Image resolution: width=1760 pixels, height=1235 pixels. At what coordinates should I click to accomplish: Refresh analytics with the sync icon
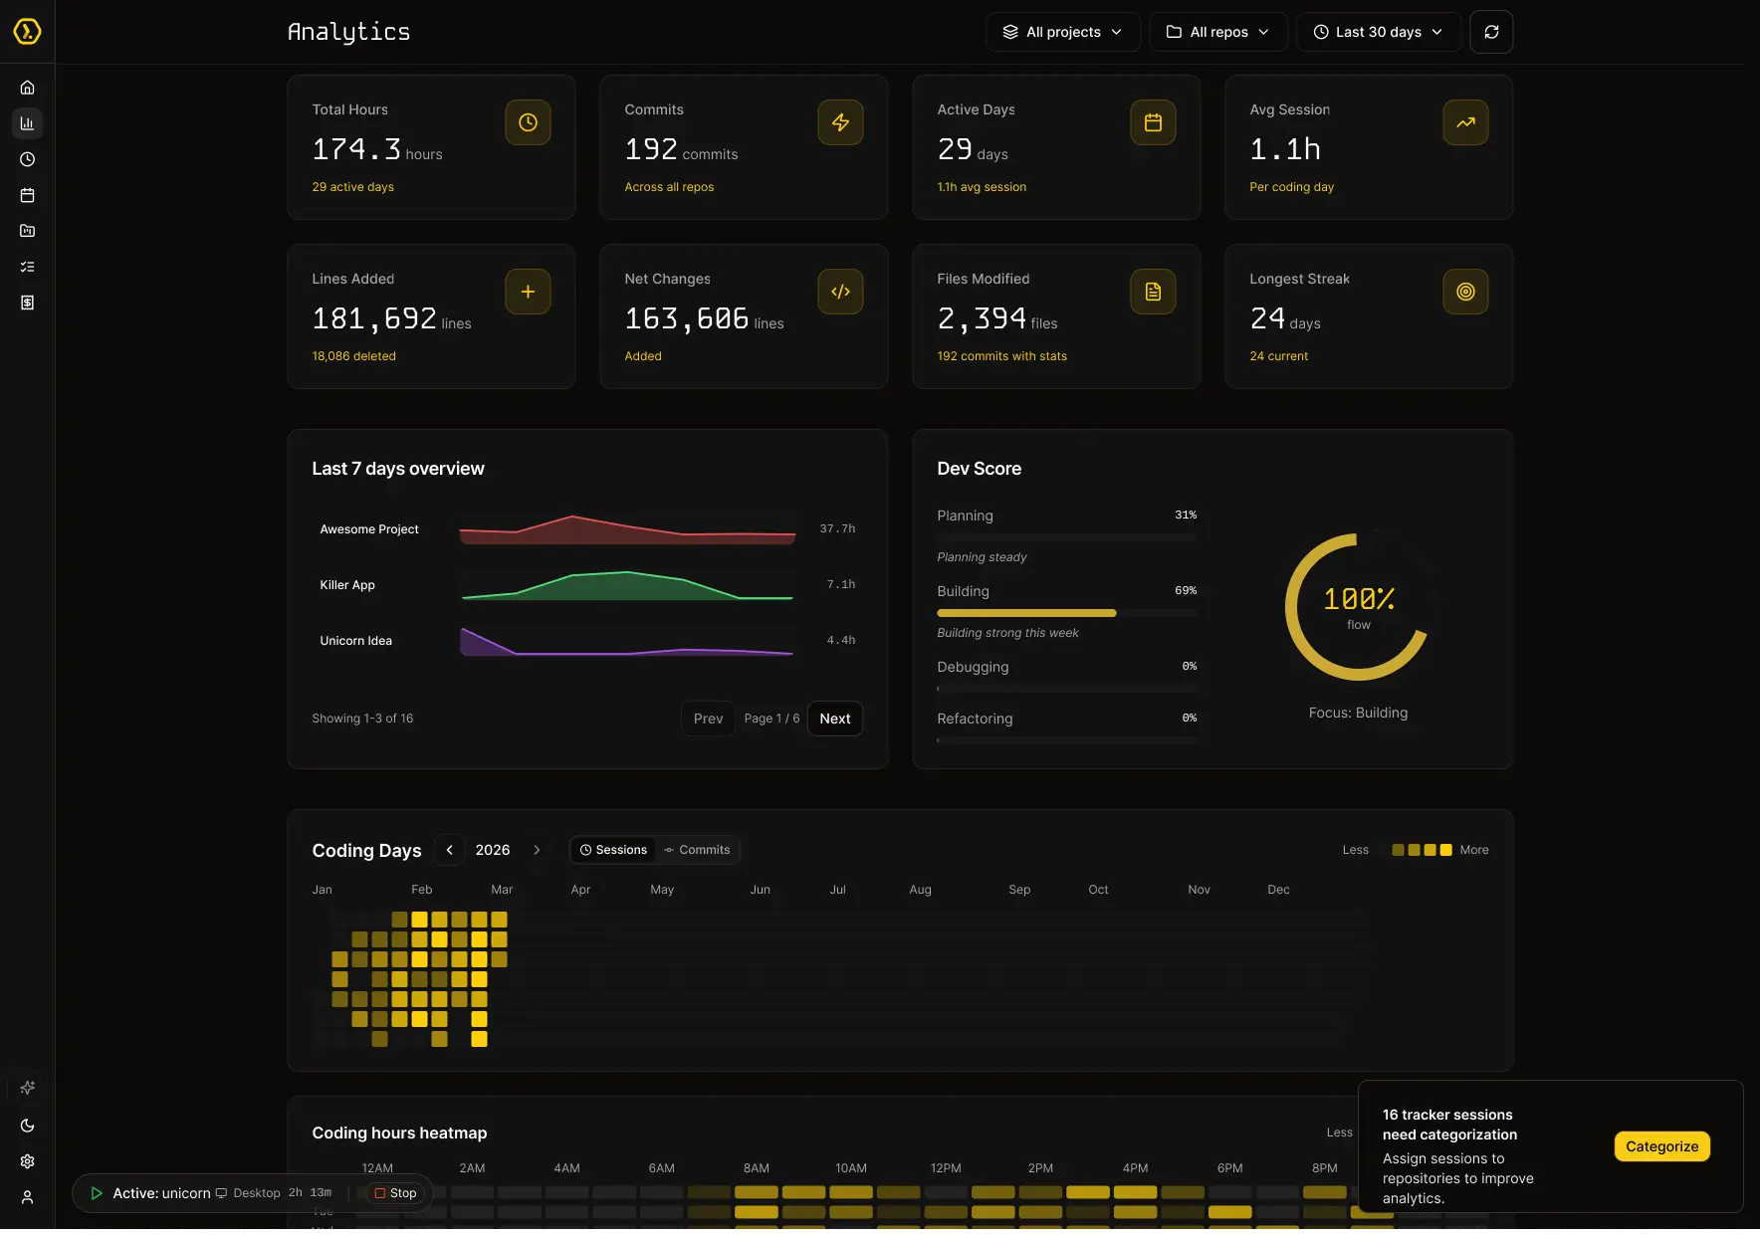coord(1490,31)
